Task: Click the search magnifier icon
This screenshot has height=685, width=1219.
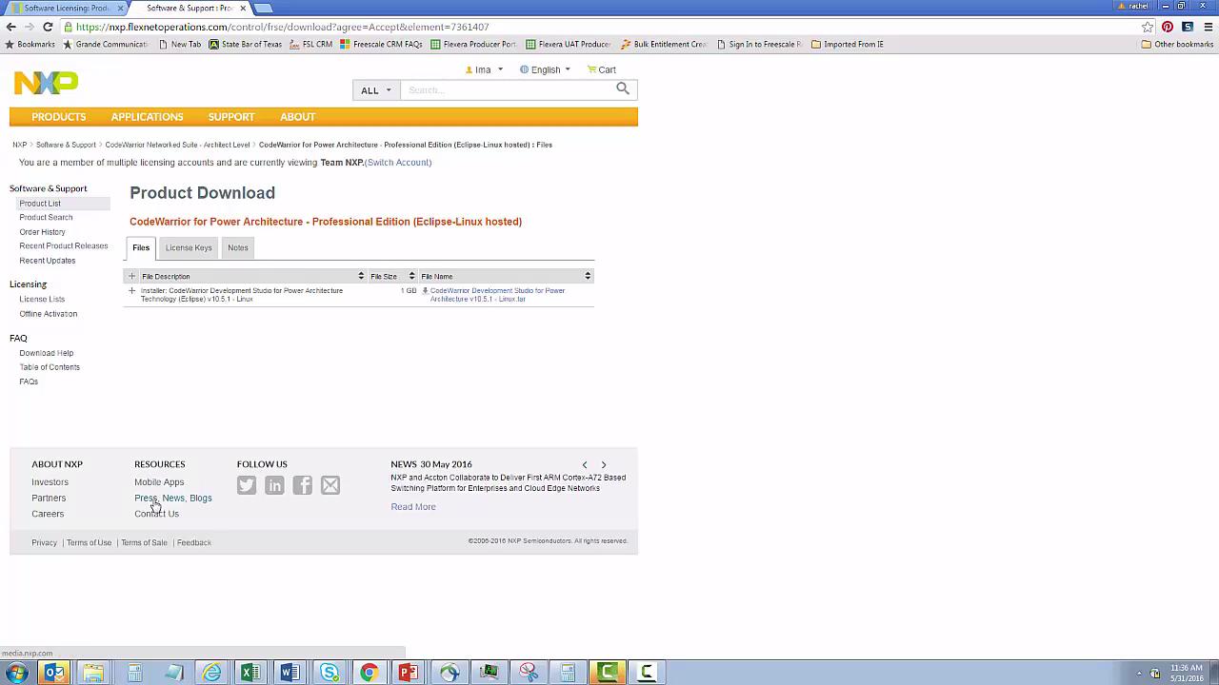Action: (x=622, y=89)
